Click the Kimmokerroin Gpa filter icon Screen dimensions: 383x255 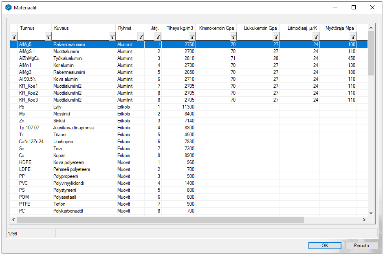click(233, 37)
